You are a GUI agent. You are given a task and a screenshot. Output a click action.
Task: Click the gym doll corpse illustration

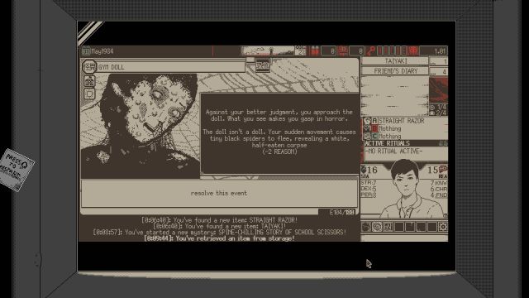(141, 126)
